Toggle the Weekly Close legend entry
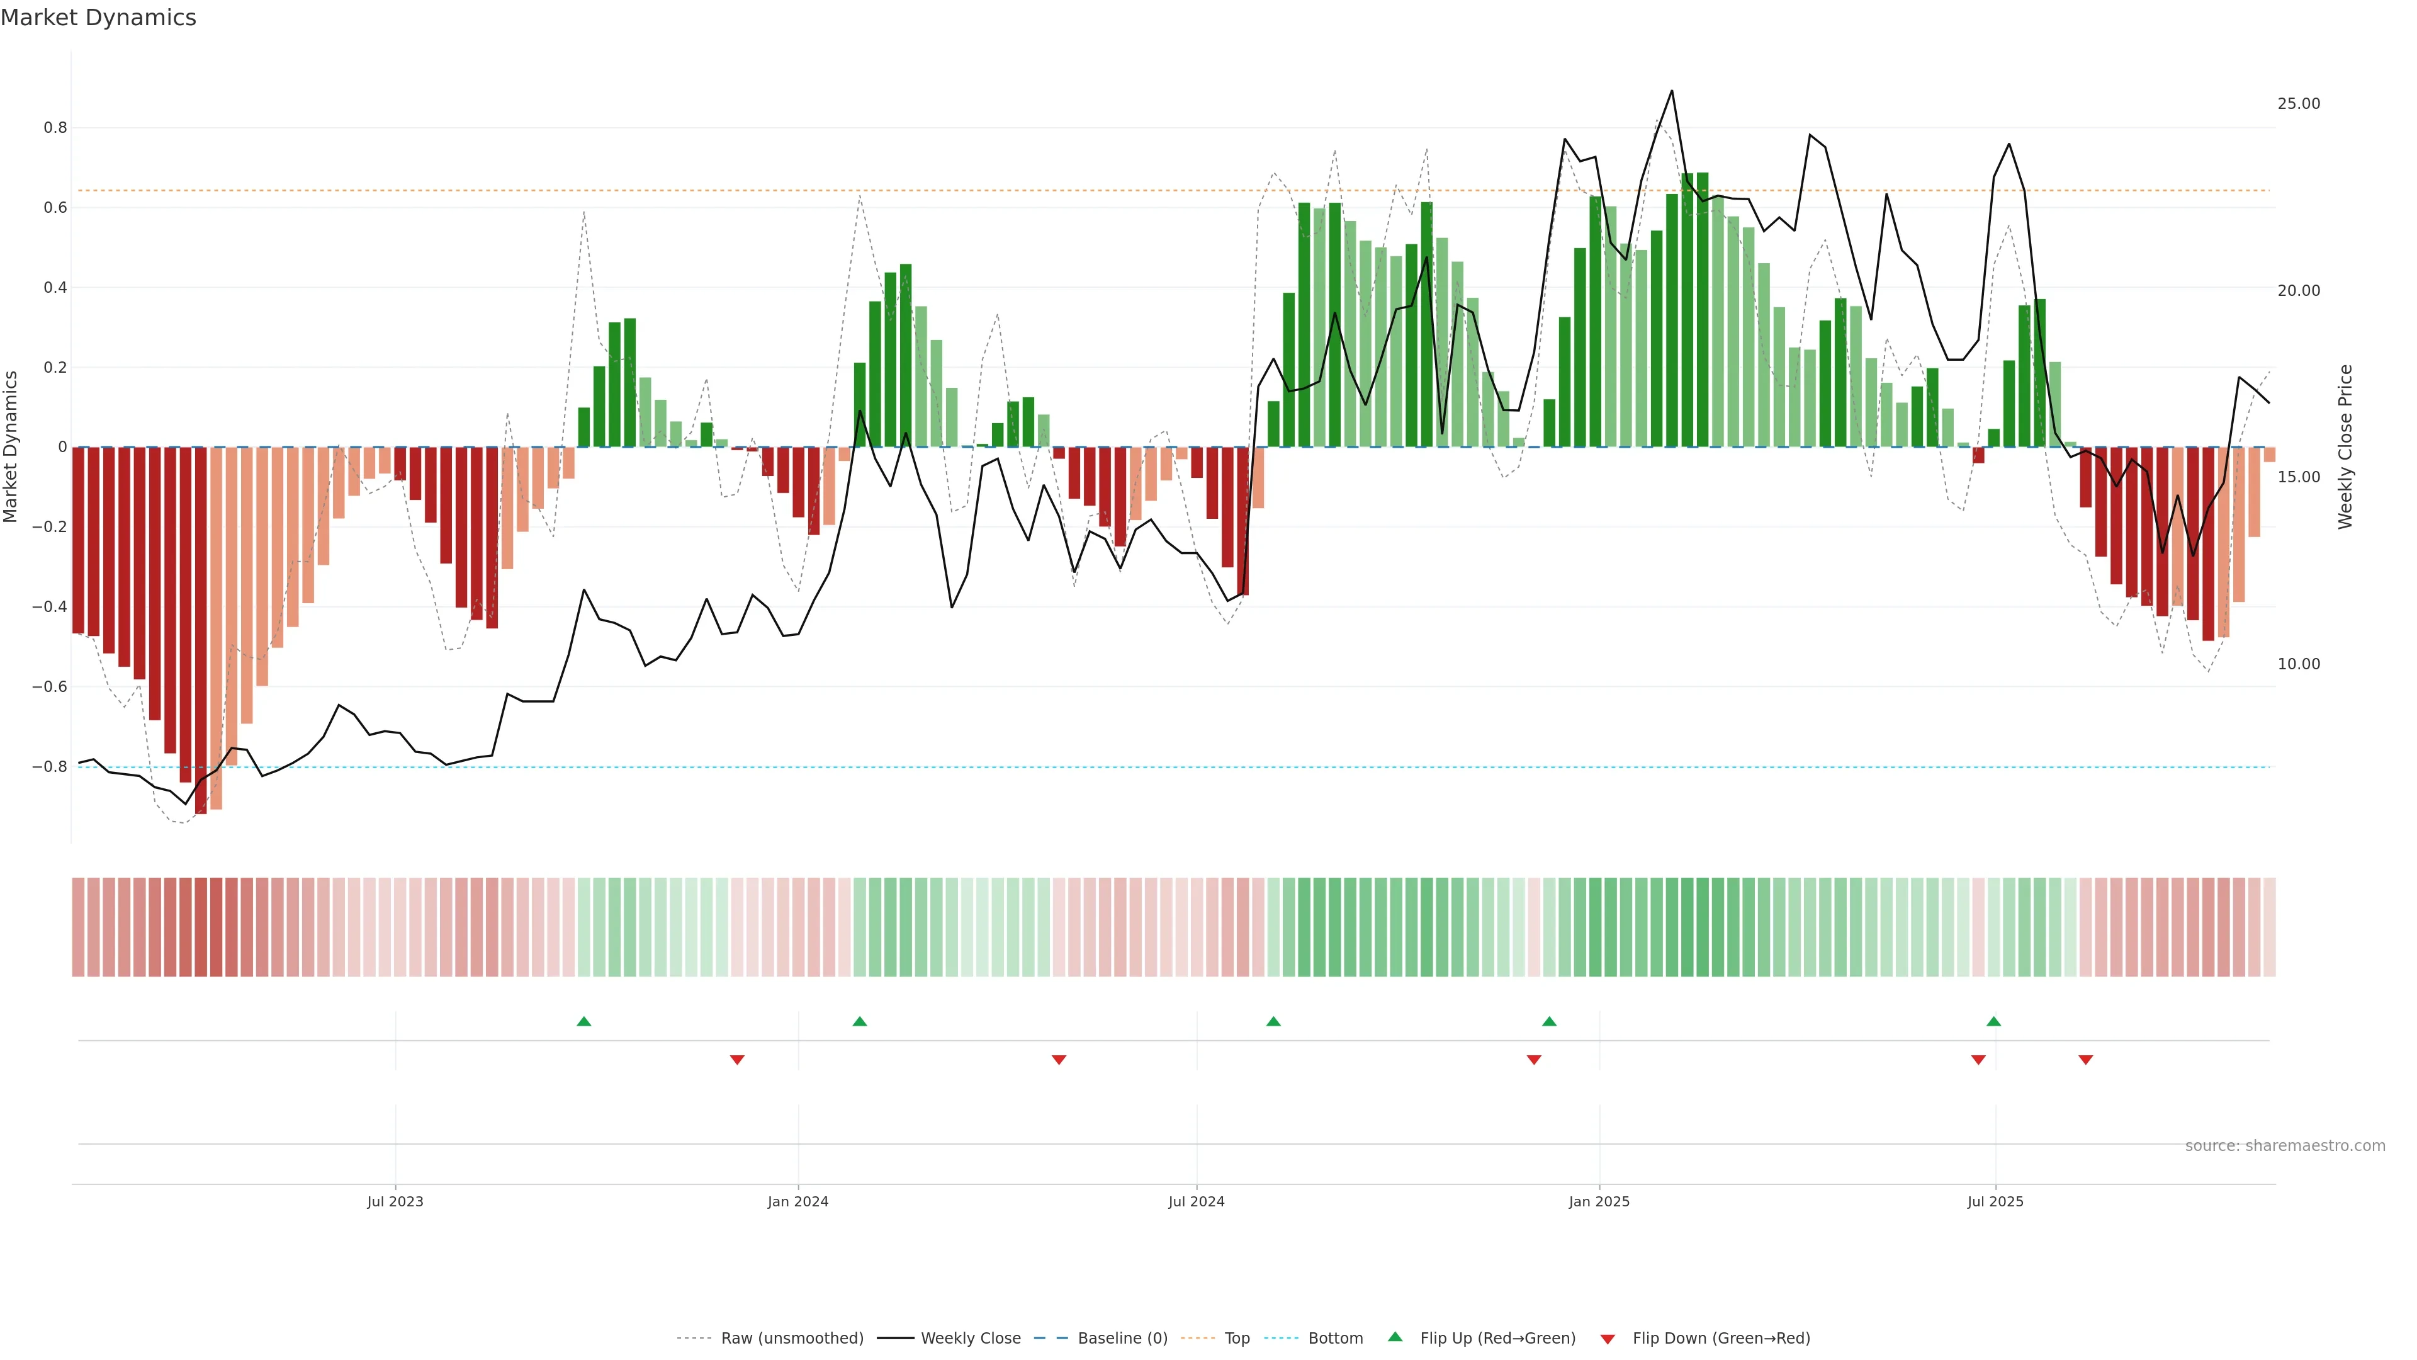The width and height of the screenshot is (2417, 1360). pos(970,1339)
